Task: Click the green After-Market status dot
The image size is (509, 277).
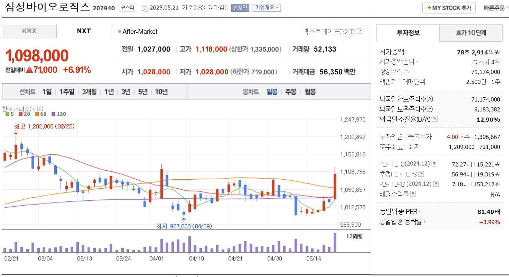Action: (x=119, y=31)
